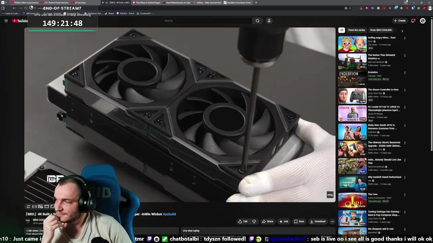
Task: Click the page vertical scrollbar
Action: point(431,84)
